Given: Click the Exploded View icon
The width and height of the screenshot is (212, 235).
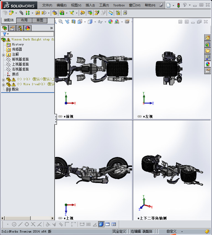Looking at the screenshot, I should click(x=97, y=13).
